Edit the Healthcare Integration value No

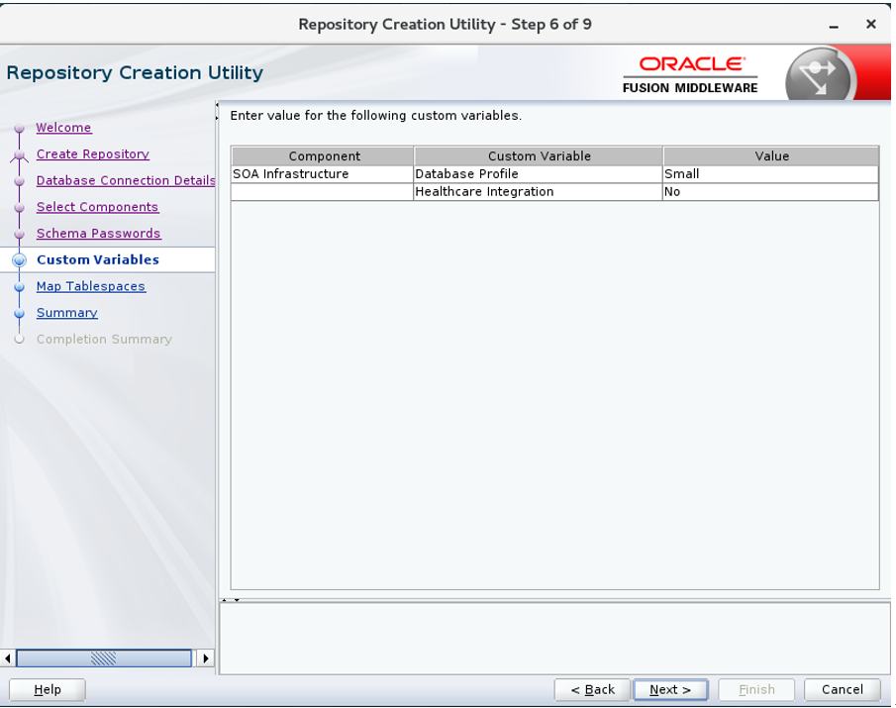click(x=770, y=191)
